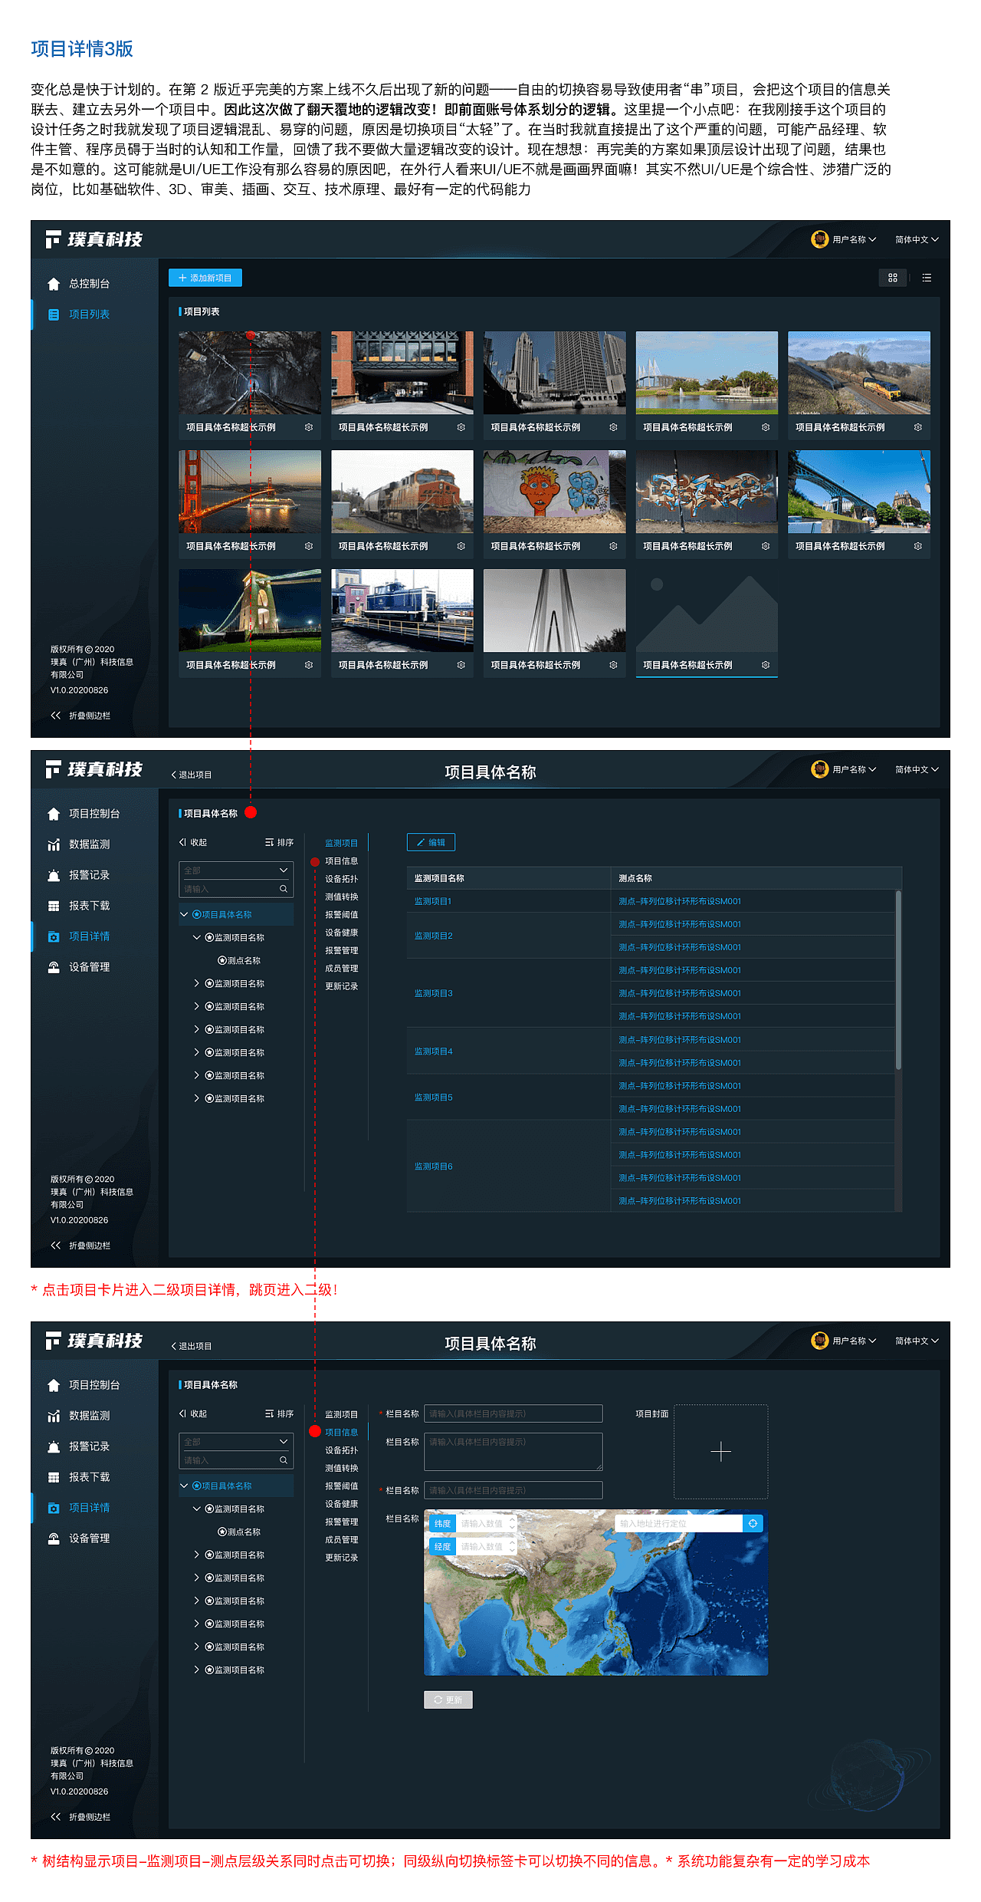Click 数据监测 chart icon in monitoring table screen
The image size is (981, 1902).
pyautogui.click(x=54, y=844)
